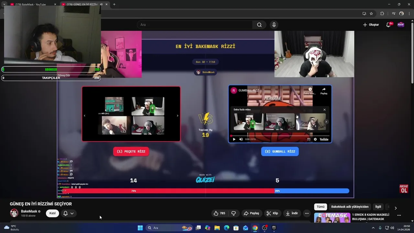The height and width of the screenshot is (233, 414).
Task: Launch Microsoft Edge from taskbar
Action: point(226,228)
